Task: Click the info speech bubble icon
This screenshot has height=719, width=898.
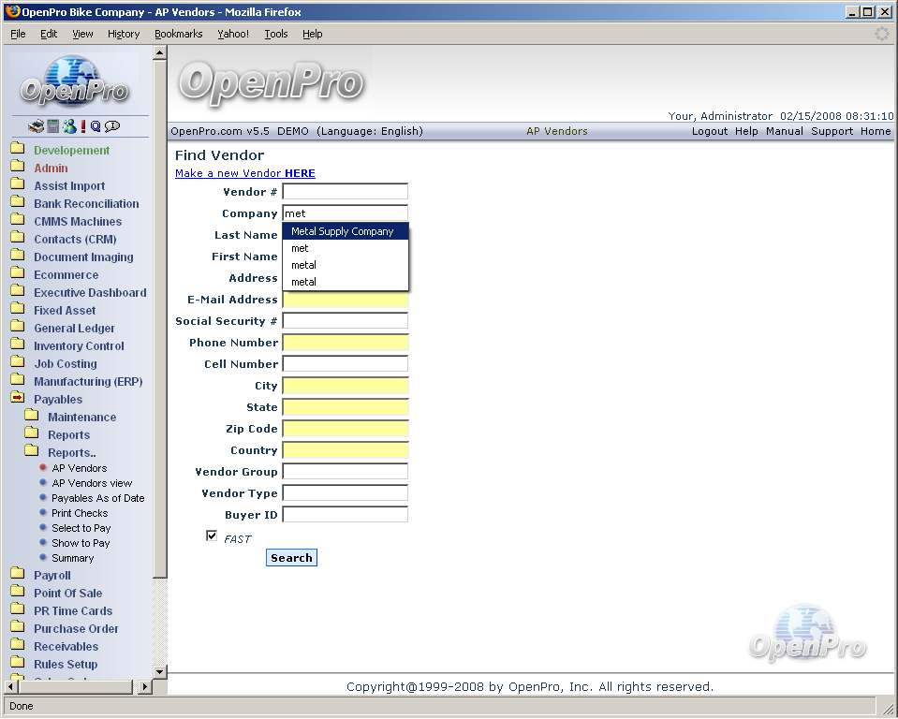Action: click(x=112, y=126)
